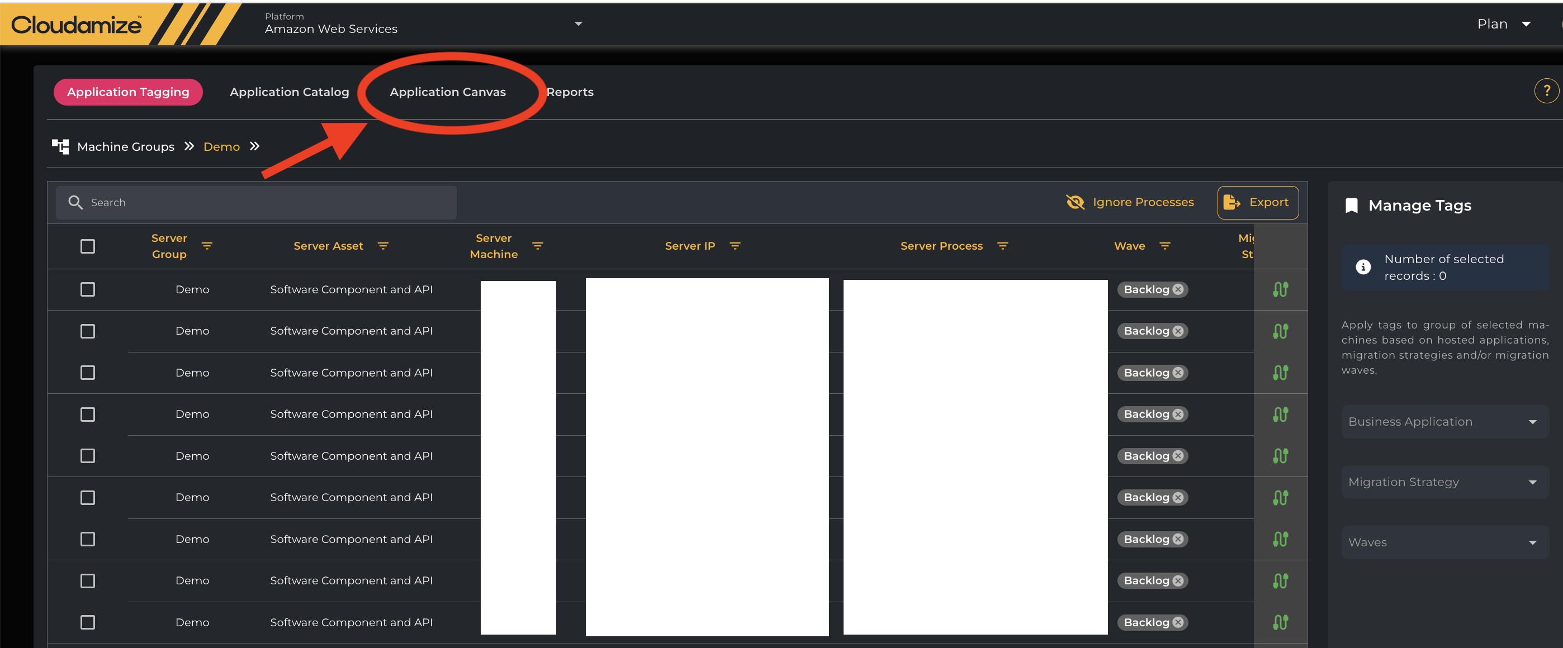Sort by Server IP column header
The width and height of the screenshot is (1563, 648).
690,246
